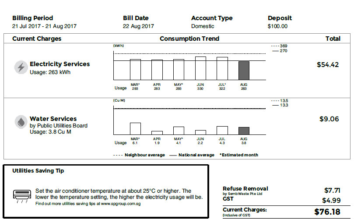Select the Electricity Services heading
The width and height of the screenshot is (354, 219).
click(x=60, y=64)
